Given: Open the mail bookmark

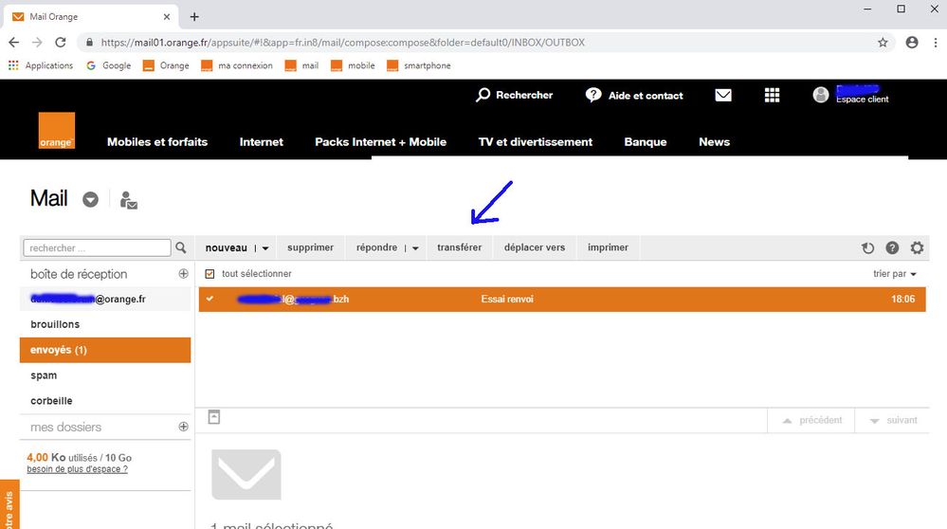Looking at the screenshot, I should coord(302,65).
